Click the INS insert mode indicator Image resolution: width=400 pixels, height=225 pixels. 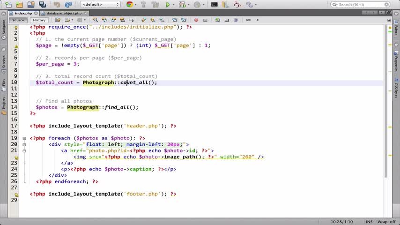pyautogui.click(x=369, y=222)
